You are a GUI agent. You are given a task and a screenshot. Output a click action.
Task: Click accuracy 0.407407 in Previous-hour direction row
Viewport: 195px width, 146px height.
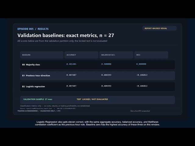click(x=71, y=75)
